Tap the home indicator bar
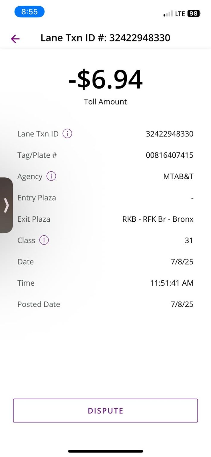211x457 pixels. 105,451
